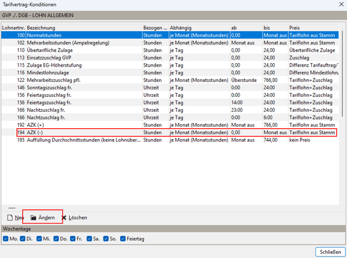Uncheck the Di. checkbox

coord(23,239)
